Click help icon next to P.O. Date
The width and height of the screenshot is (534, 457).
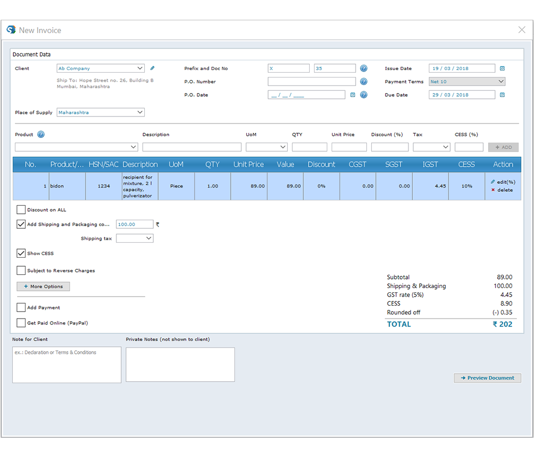point(364,95)
